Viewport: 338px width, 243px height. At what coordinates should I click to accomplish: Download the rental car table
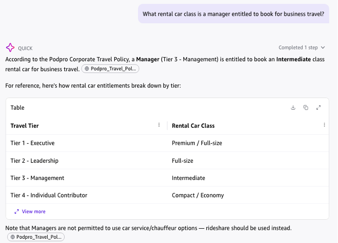293,107
